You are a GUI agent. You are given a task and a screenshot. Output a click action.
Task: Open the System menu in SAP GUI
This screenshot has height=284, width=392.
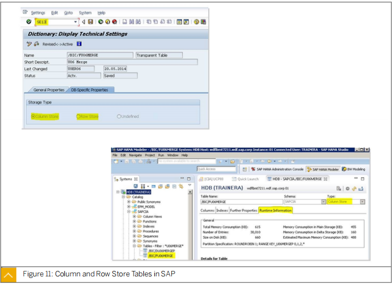click(x=85, y=13)
